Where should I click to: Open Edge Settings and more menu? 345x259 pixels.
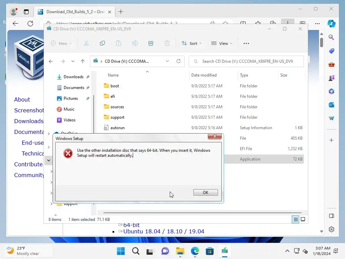[317, 24]
